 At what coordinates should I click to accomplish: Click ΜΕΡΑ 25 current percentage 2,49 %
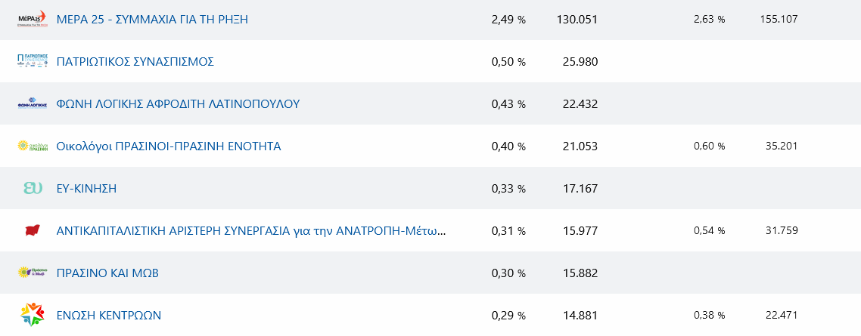coord(508,20)
